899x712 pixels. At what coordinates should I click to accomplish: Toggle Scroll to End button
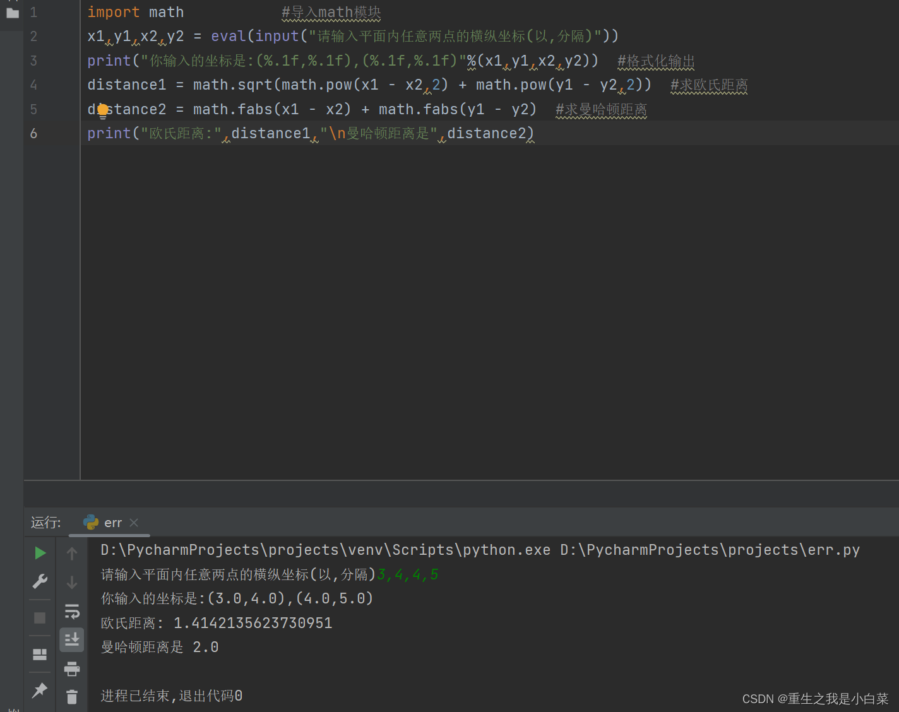(x=72, y=640)
